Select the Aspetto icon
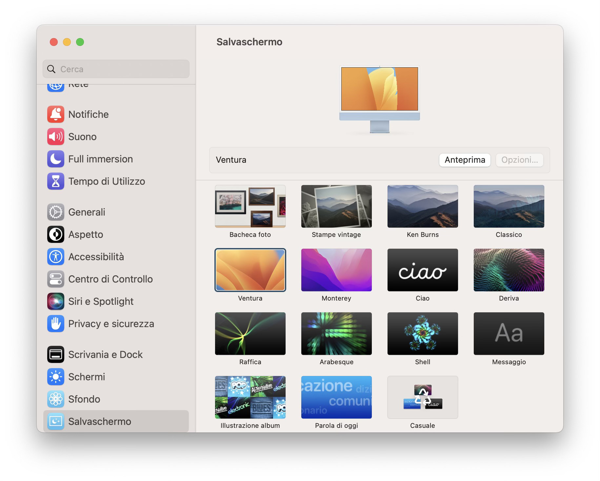This screenshot has height=481, width=600. click(x=56, y=235)
